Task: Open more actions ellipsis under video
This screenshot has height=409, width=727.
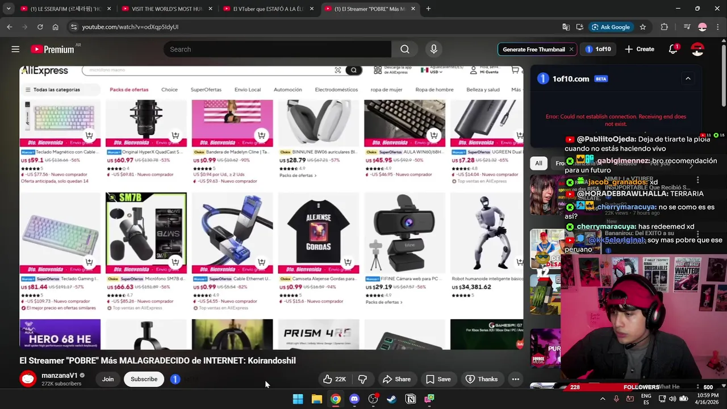Action: click(516, 379)
